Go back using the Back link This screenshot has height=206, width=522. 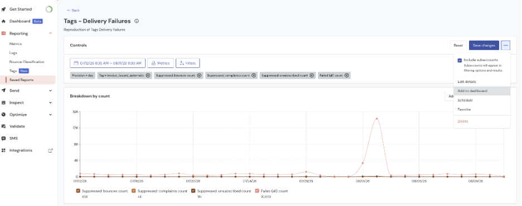tap(73, 10)
